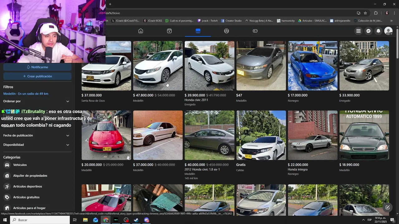This screenshot has width=399, height=224.
Task: Open the JCrack KICKS bookmark
Action: coord(153,21)
